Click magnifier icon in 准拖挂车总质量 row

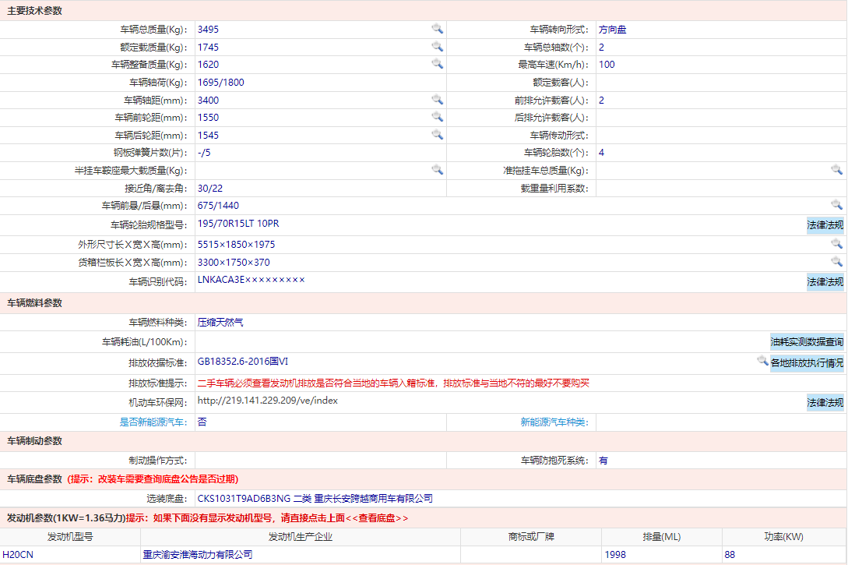click(x=836, y=170)
